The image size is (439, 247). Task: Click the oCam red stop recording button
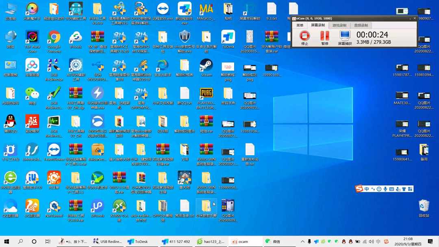304,36
